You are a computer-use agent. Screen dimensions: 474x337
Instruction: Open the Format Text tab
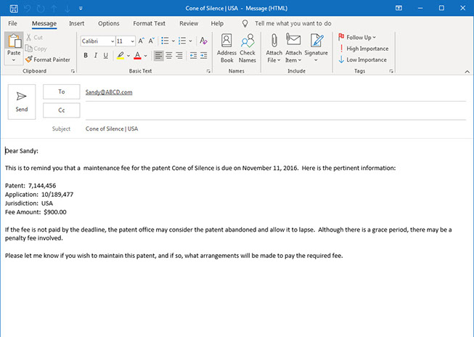point(149,23)
